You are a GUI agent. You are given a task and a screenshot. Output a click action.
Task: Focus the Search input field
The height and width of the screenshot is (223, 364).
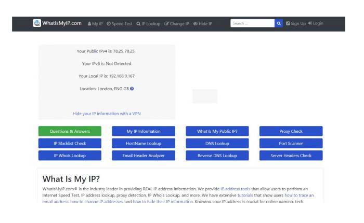tap(252, 23)
